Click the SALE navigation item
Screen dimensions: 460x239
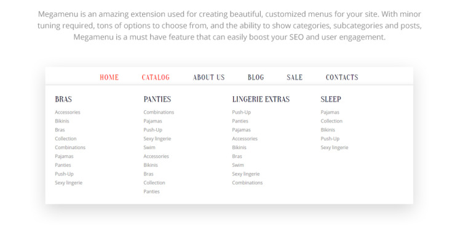tap(295, 78)
